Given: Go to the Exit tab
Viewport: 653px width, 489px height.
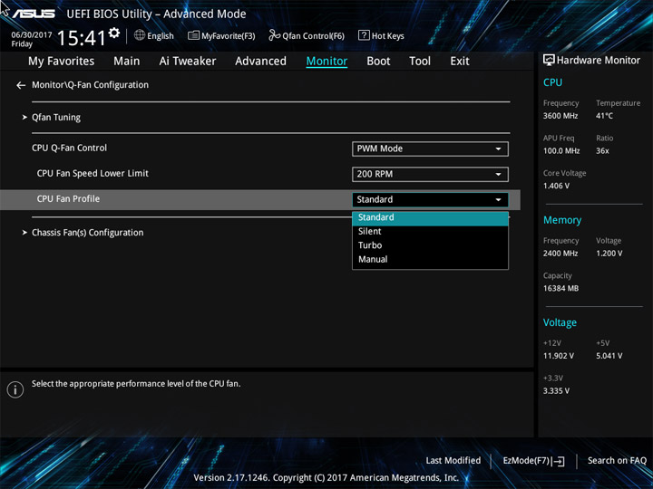Looking at the screenshot, I should pos(460,62).
